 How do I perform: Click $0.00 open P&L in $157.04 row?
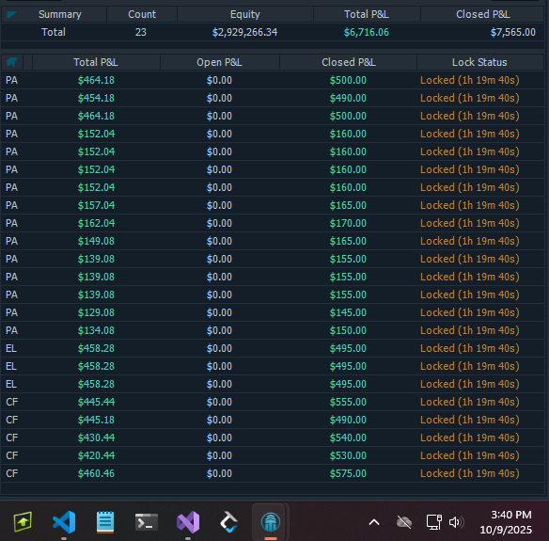coord(219,205)
